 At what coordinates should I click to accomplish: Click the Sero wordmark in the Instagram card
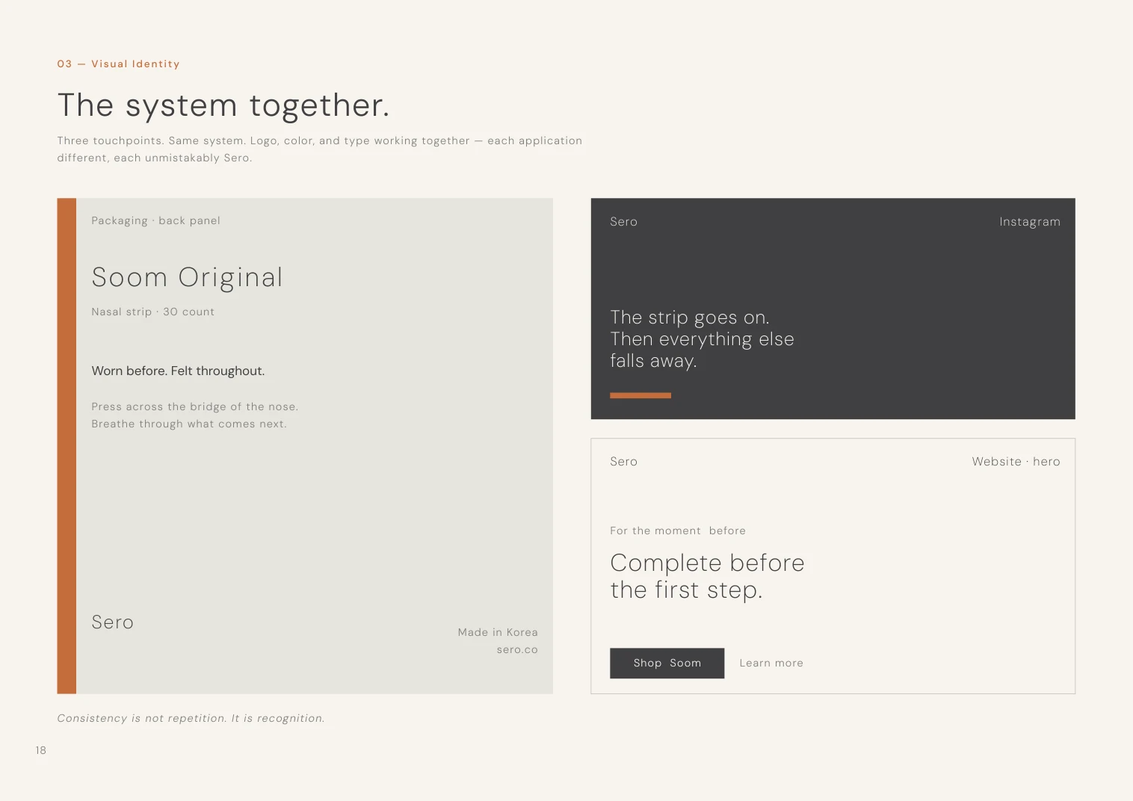(623, 221)
